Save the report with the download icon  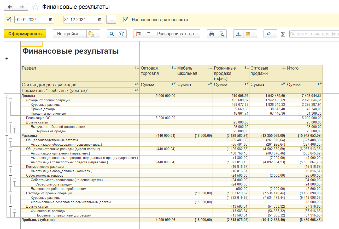pyautogui.click(x=238, y=34)
